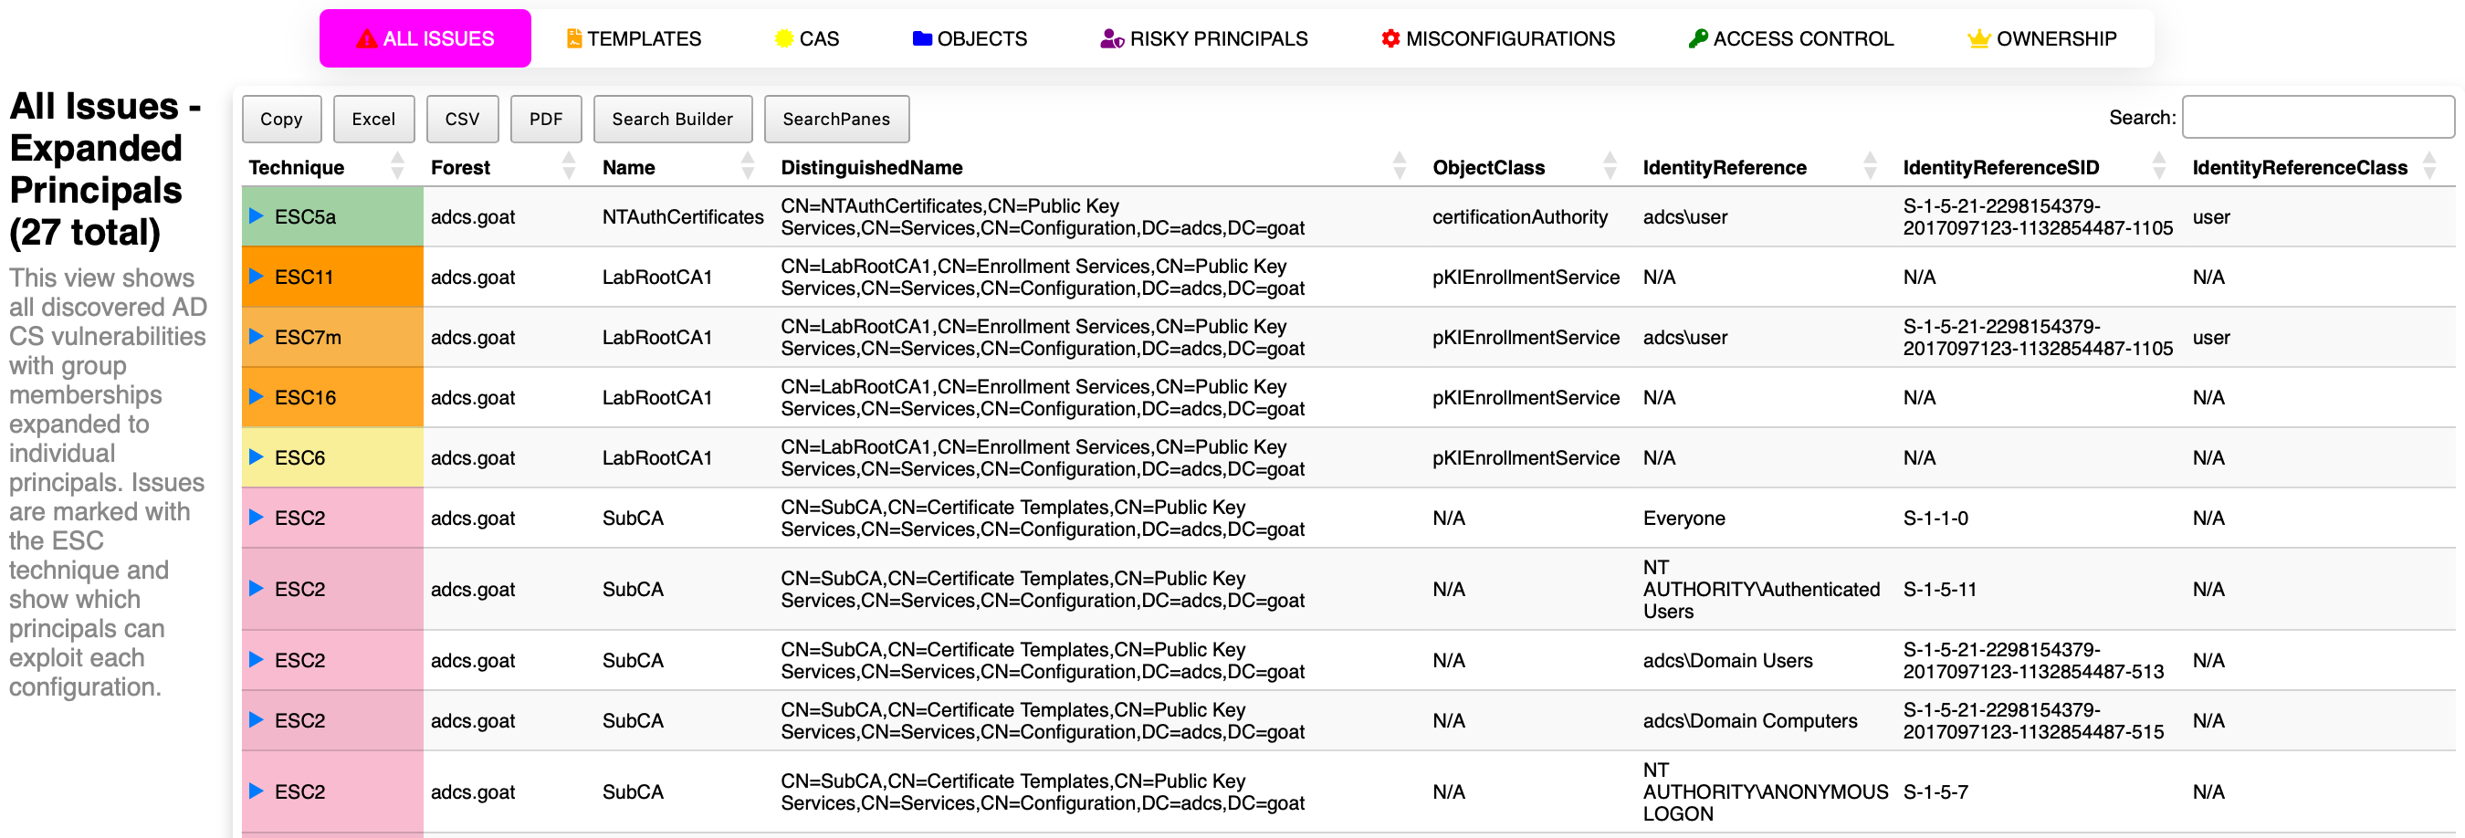Click the green Access Control key icon
This screenshot has width=2465, height=838.
click(1697, 39)
